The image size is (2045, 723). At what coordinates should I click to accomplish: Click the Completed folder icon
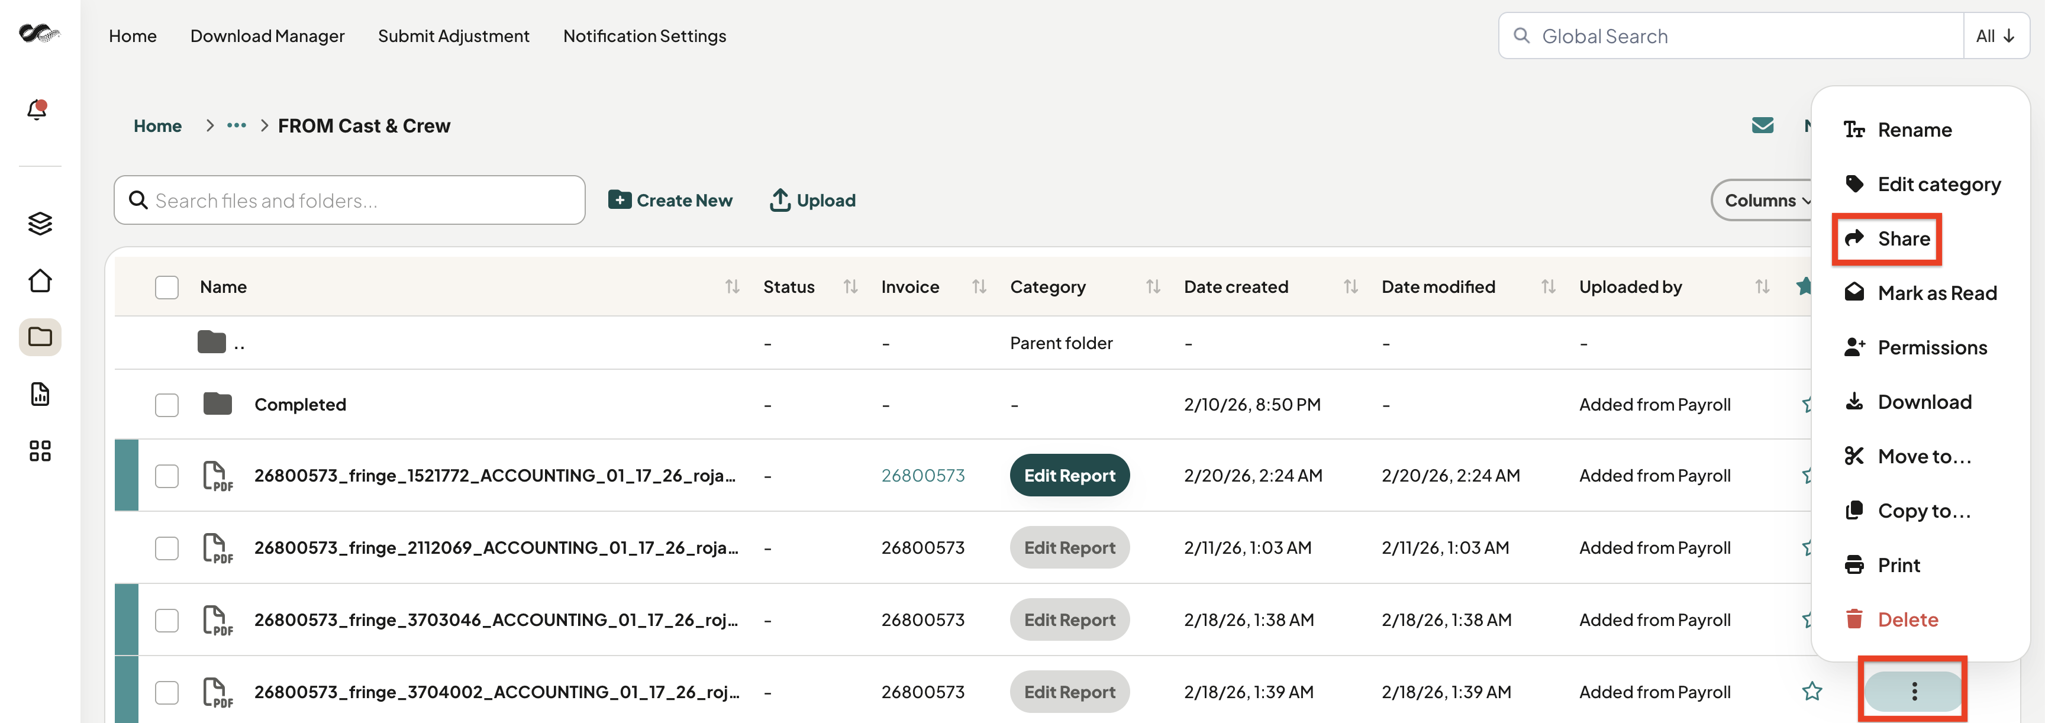tap(217, 404)
